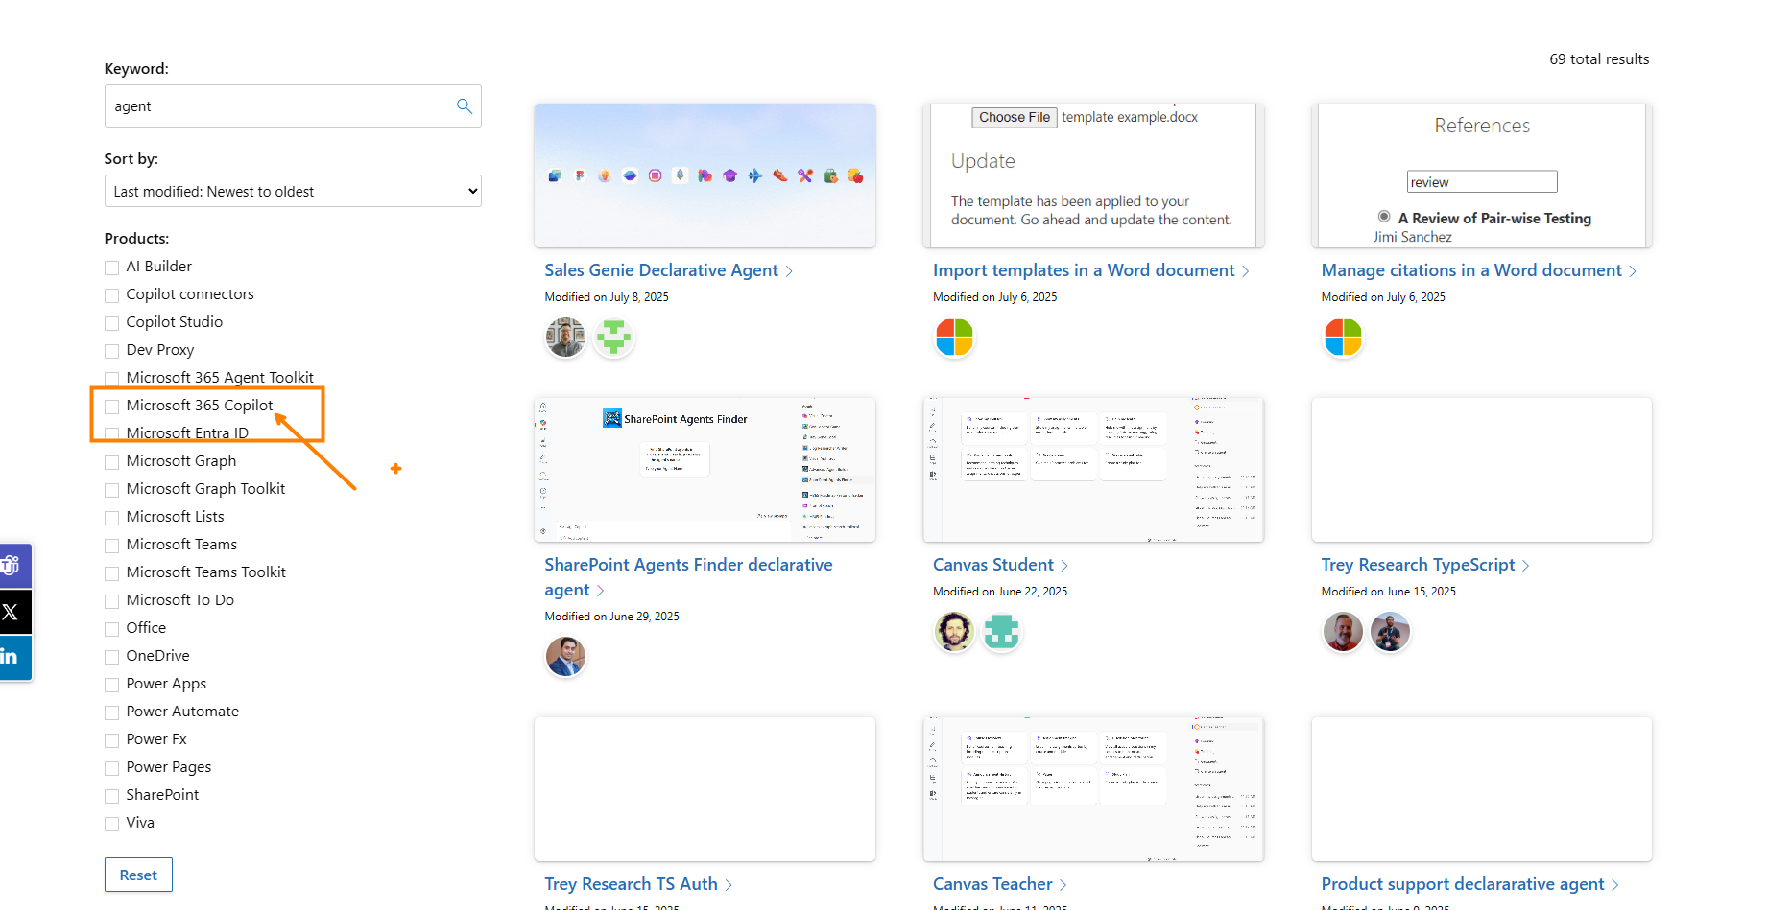Open SharePoint Agents Finder thumbnail
Image resolution: width=1792 pixels, height=910 pixels.
705,470
